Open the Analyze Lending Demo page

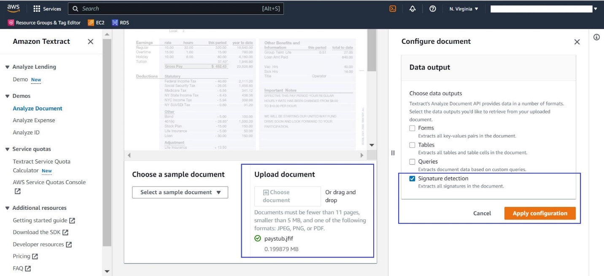point(20,79)
